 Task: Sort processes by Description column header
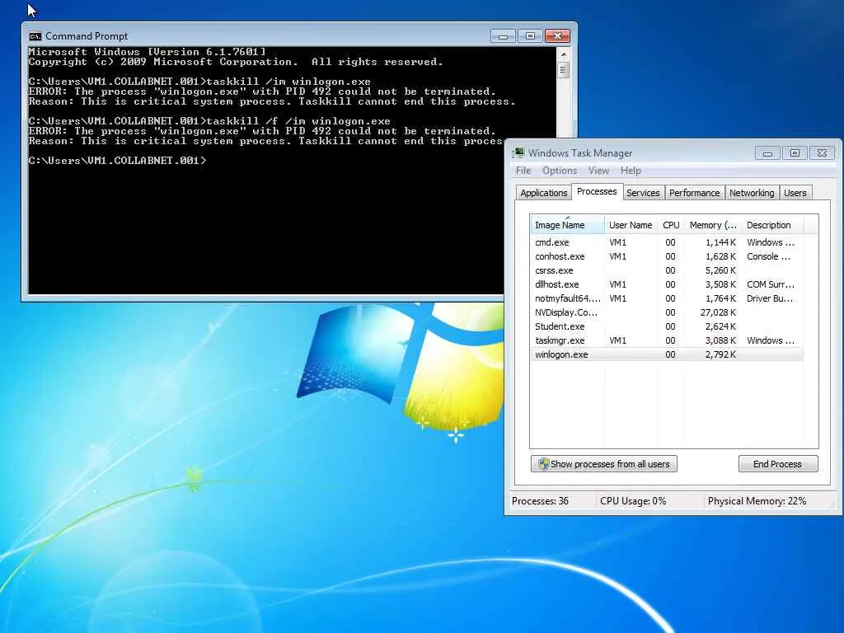(x=772, y=225)
